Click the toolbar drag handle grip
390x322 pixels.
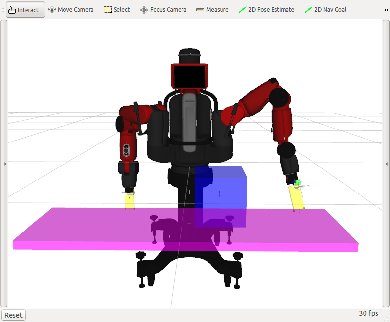3,10
